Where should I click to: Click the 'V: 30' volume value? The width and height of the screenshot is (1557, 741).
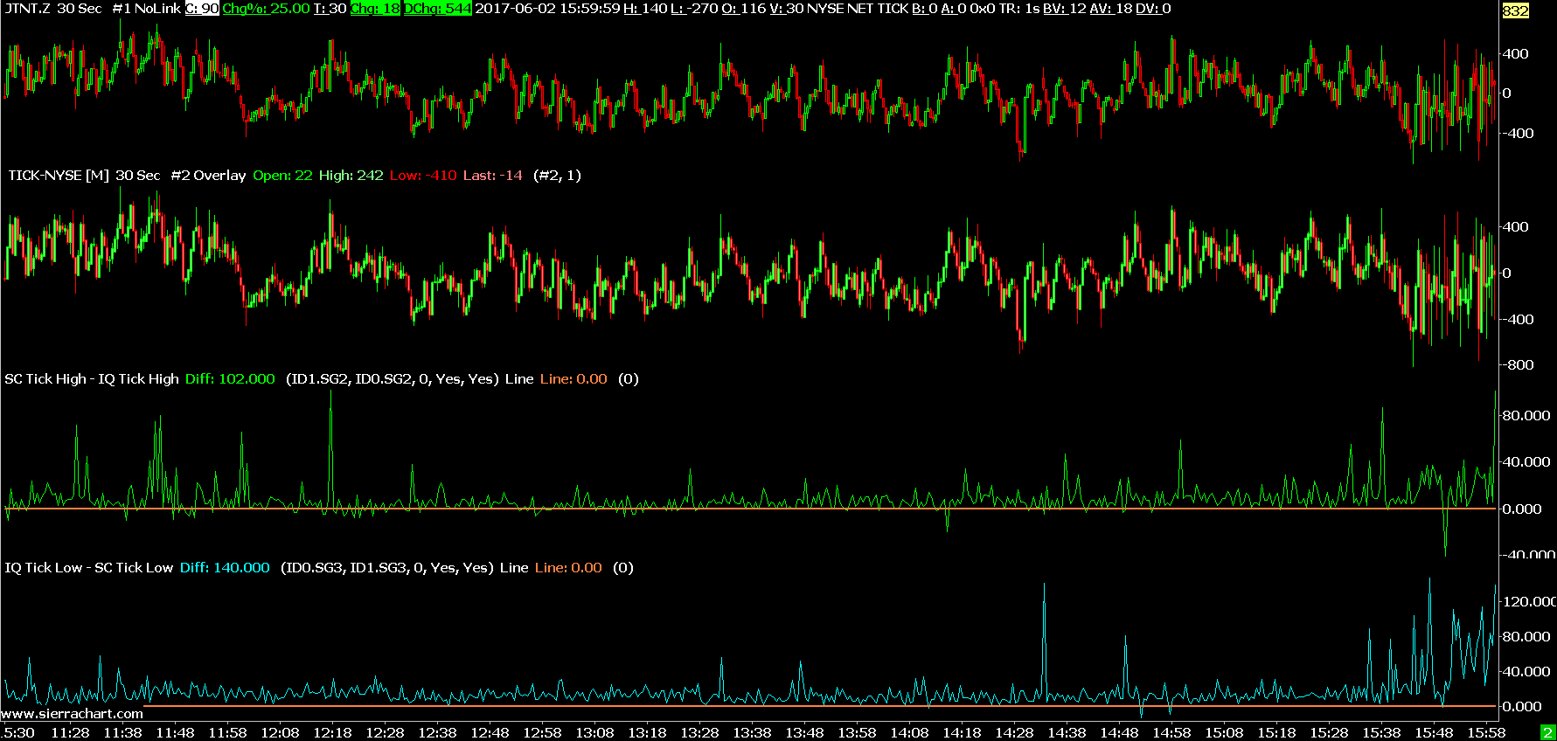pos(787,9)
